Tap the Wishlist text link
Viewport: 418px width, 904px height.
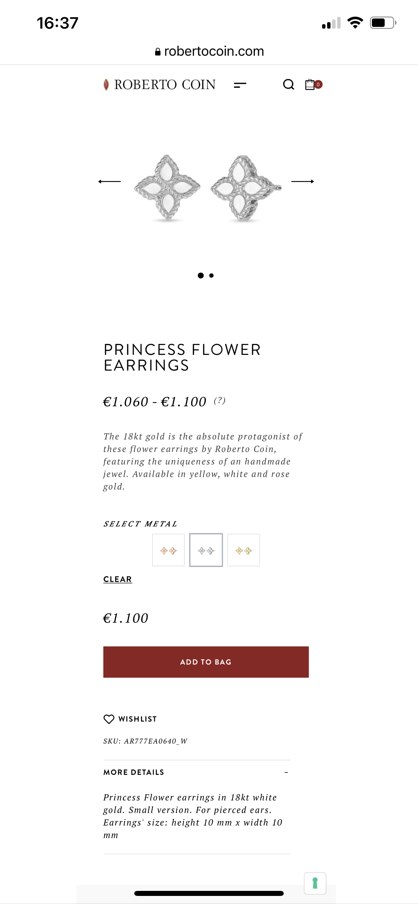(137, 719)
